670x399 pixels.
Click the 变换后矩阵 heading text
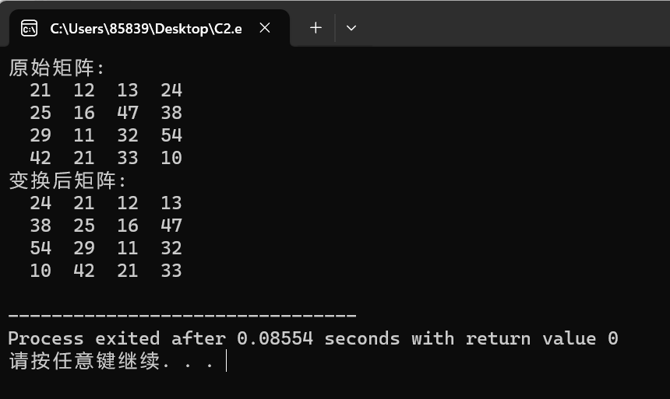point(67,181)
